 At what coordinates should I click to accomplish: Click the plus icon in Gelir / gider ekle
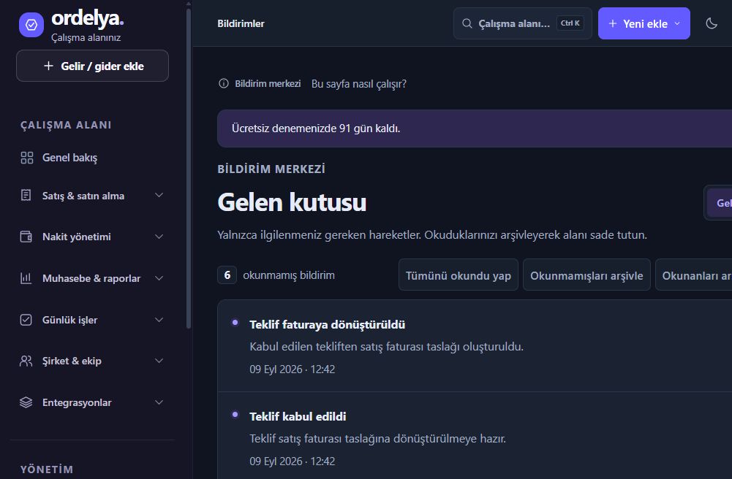click(x=48, y=66)
